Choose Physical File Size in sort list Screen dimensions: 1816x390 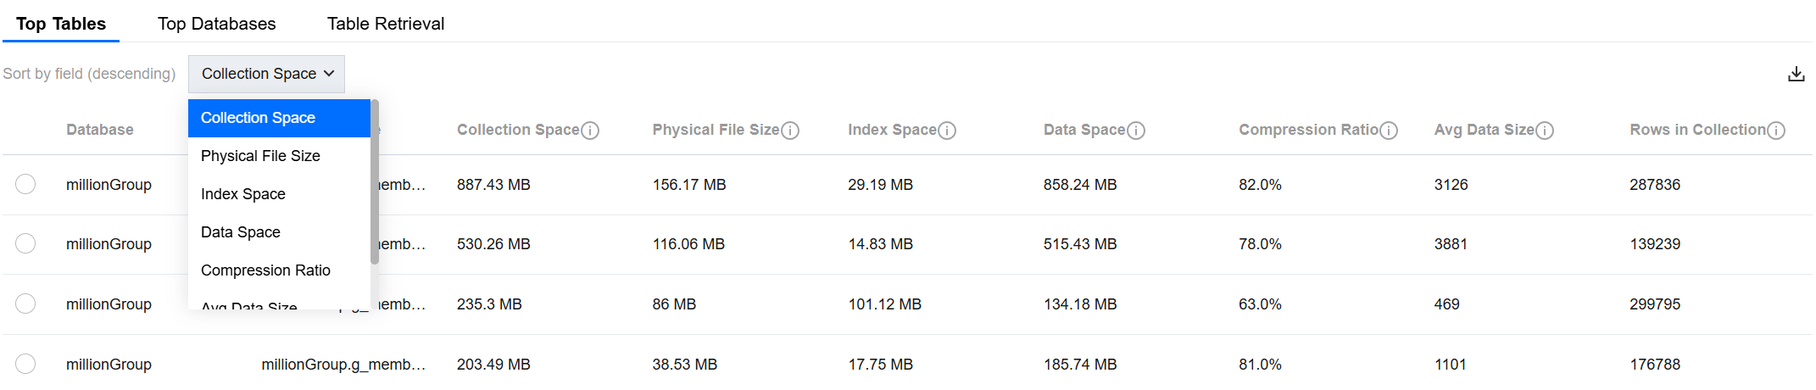pos(260,156)
